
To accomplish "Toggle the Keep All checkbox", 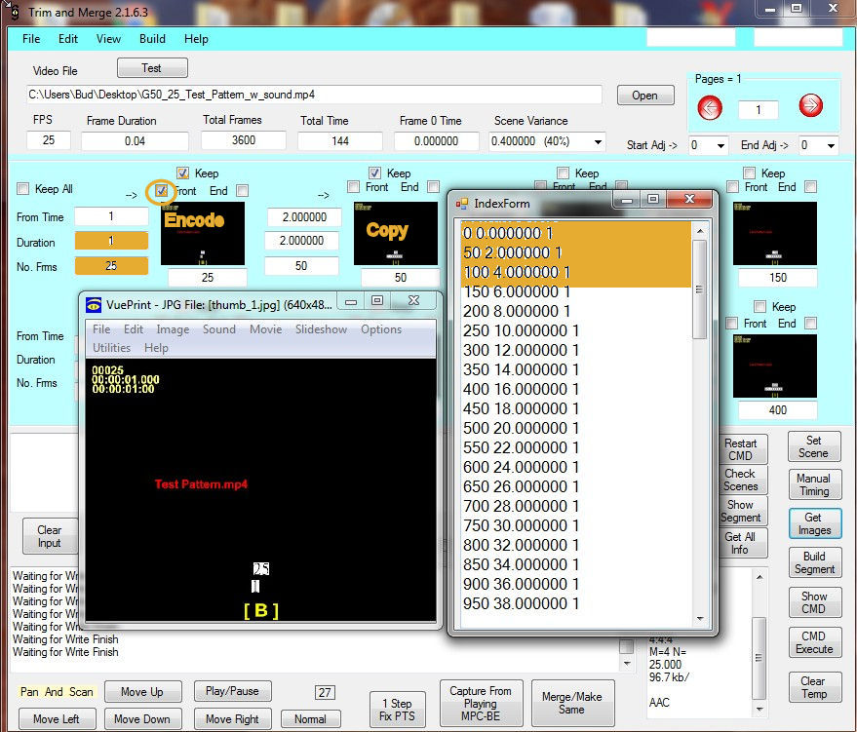I will click(23, 189).
